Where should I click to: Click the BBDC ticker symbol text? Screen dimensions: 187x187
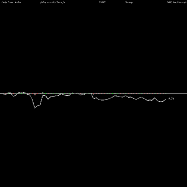[102, 2]
